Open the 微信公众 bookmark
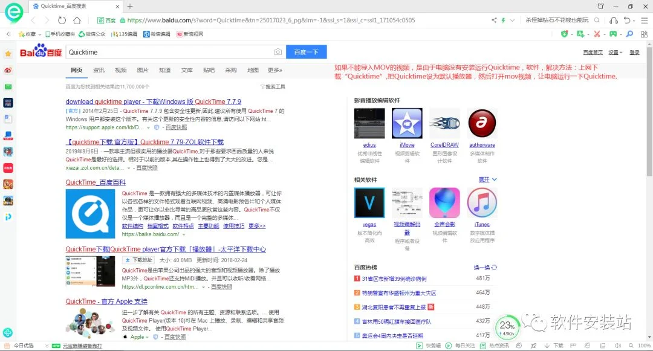653x351 pixels. point(92,34)
